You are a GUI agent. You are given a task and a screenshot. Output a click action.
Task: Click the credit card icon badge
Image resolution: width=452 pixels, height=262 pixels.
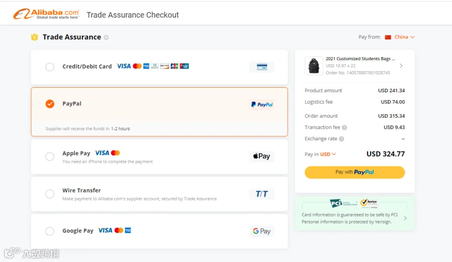[x=262, y=67]
